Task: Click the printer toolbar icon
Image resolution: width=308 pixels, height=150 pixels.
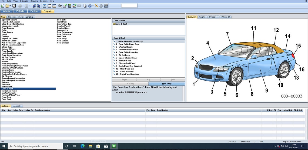Action: click(20, 6)
